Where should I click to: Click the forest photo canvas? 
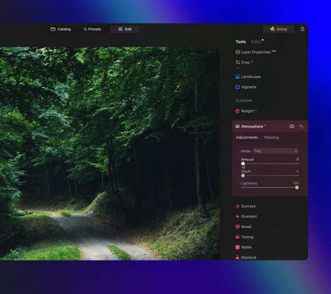tap(110, 153)
